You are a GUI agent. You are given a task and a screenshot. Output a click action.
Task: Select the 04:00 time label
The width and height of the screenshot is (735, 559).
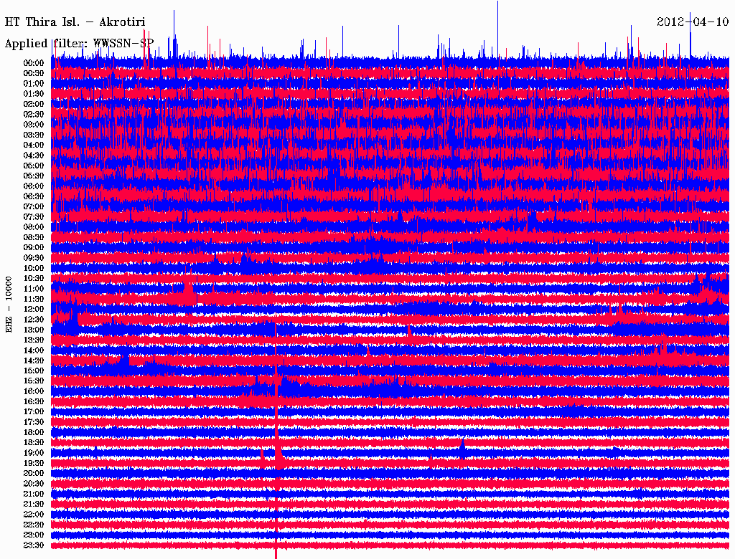point(34,145)
